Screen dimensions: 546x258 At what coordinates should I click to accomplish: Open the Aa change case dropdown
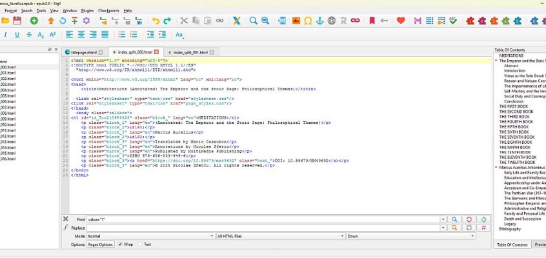179,34
